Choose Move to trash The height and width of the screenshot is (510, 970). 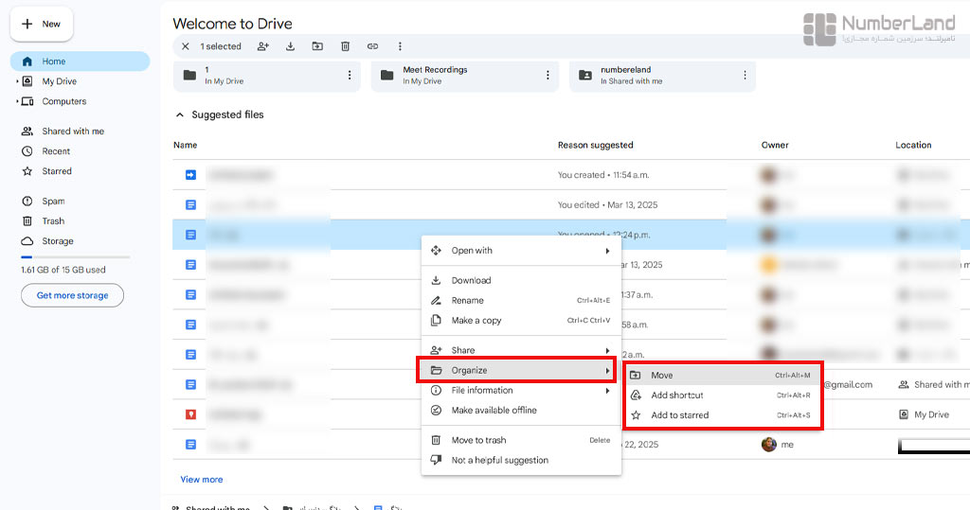tap(521, 440)
